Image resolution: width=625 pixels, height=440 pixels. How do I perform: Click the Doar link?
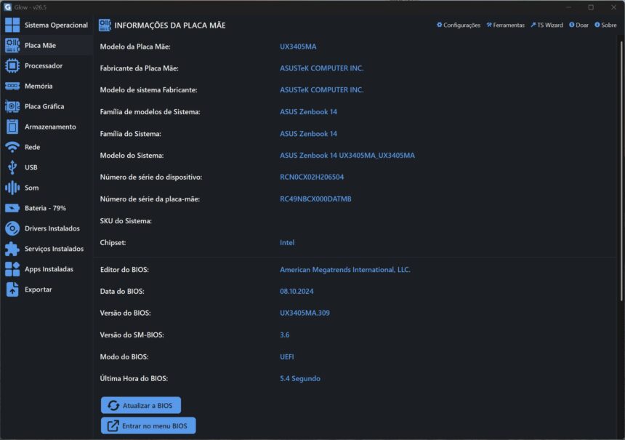coord(578,25)
